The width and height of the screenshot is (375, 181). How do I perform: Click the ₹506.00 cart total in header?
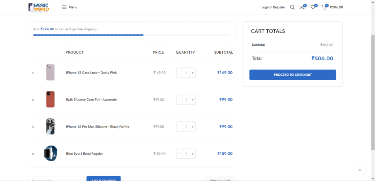(x=337, y=7)
